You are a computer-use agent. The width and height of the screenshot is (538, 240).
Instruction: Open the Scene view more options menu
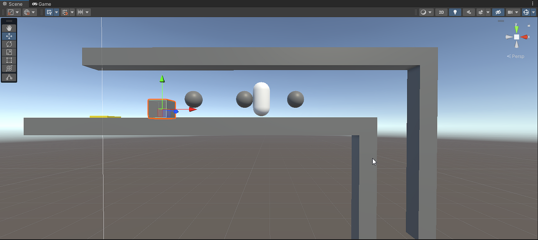tap(533, 4)
